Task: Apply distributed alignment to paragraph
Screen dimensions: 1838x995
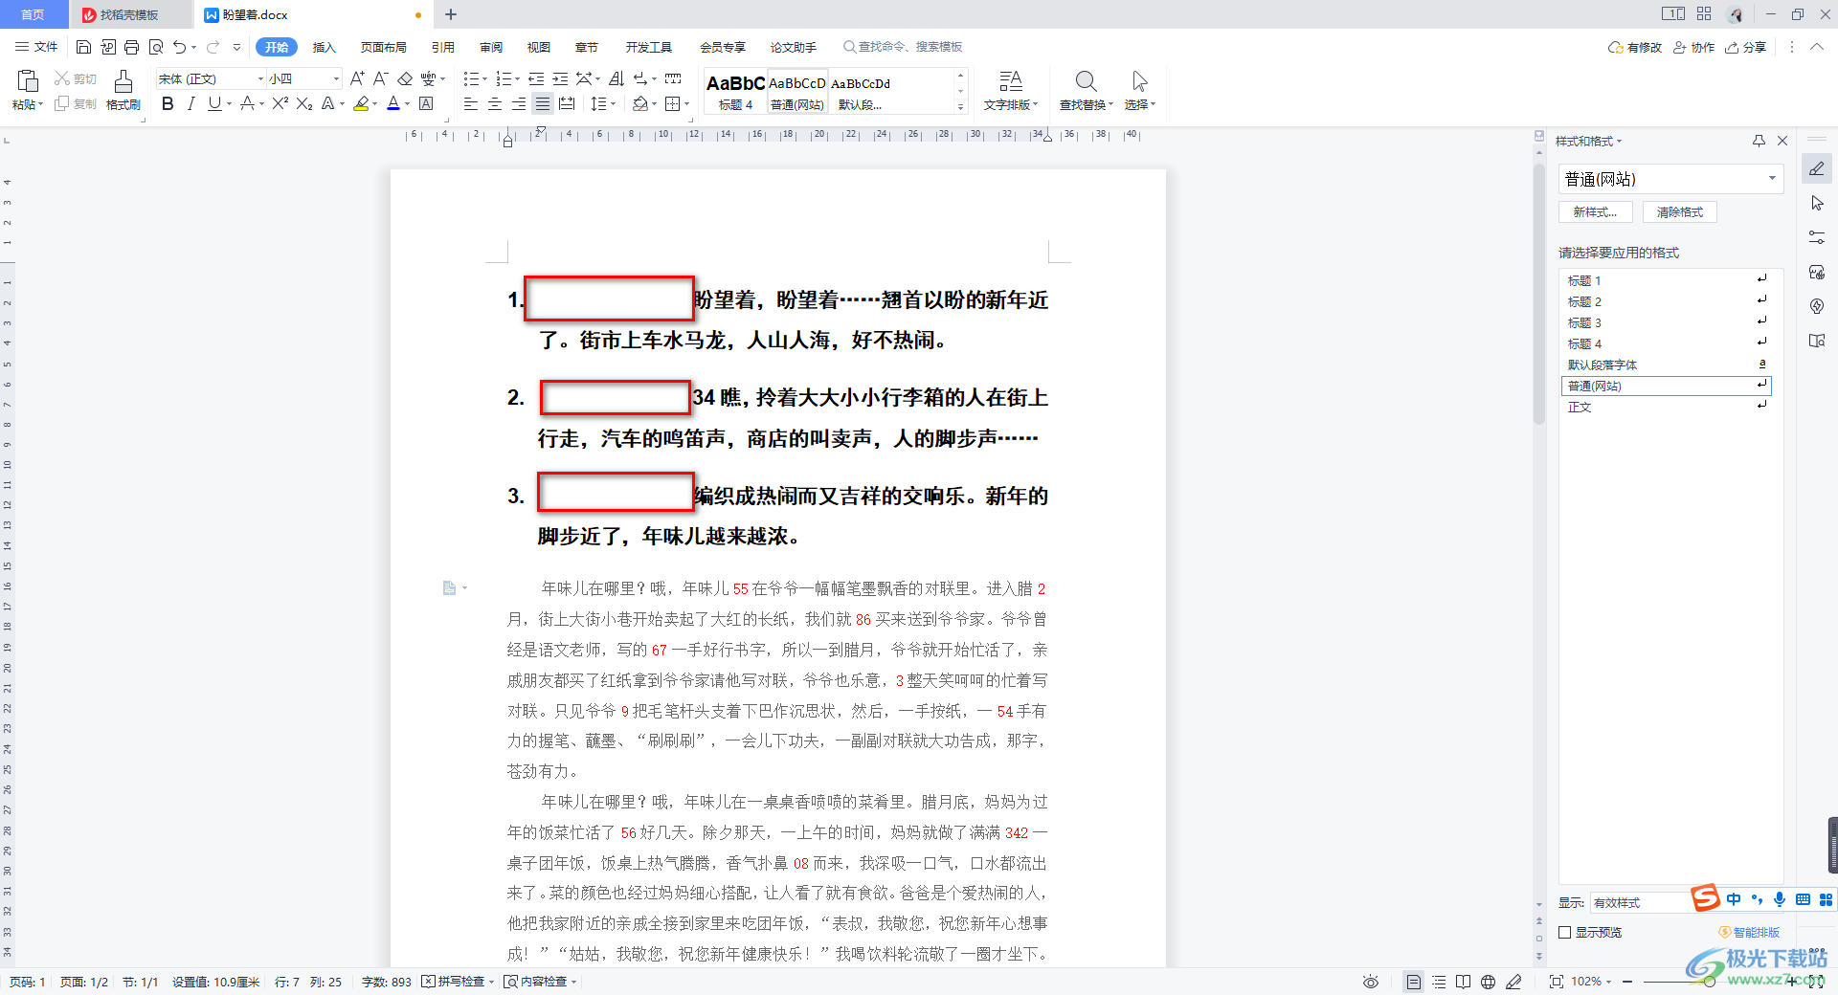Action: click(567, 103)
